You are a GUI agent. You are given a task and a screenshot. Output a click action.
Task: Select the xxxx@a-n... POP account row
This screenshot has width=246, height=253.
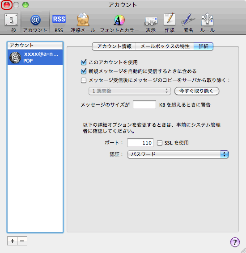[x=35, y=57]
